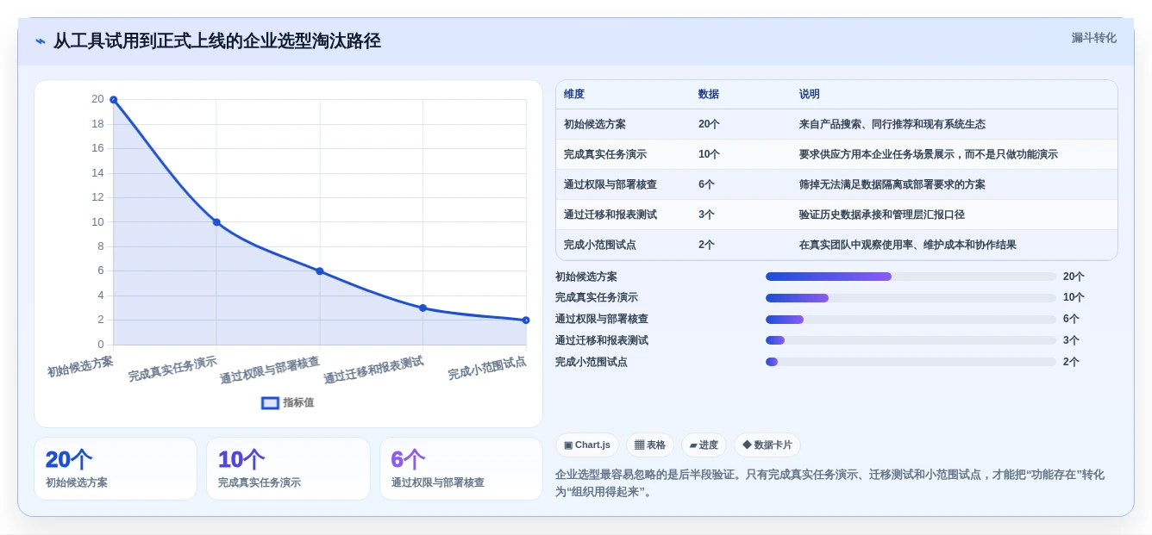Screen dimensions: 1152x535
Task: Click description 验证历史数据承接和管理层汇报口径
Action: click(882, 215)
